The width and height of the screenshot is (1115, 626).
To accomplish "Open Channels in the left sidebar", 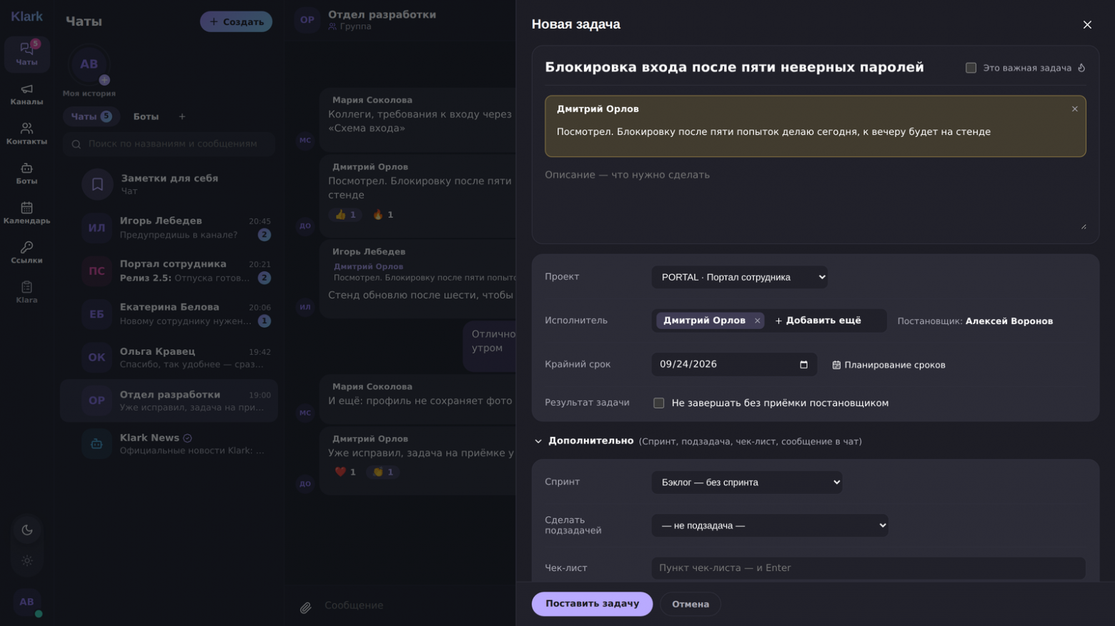I will [x=26, y=94].
